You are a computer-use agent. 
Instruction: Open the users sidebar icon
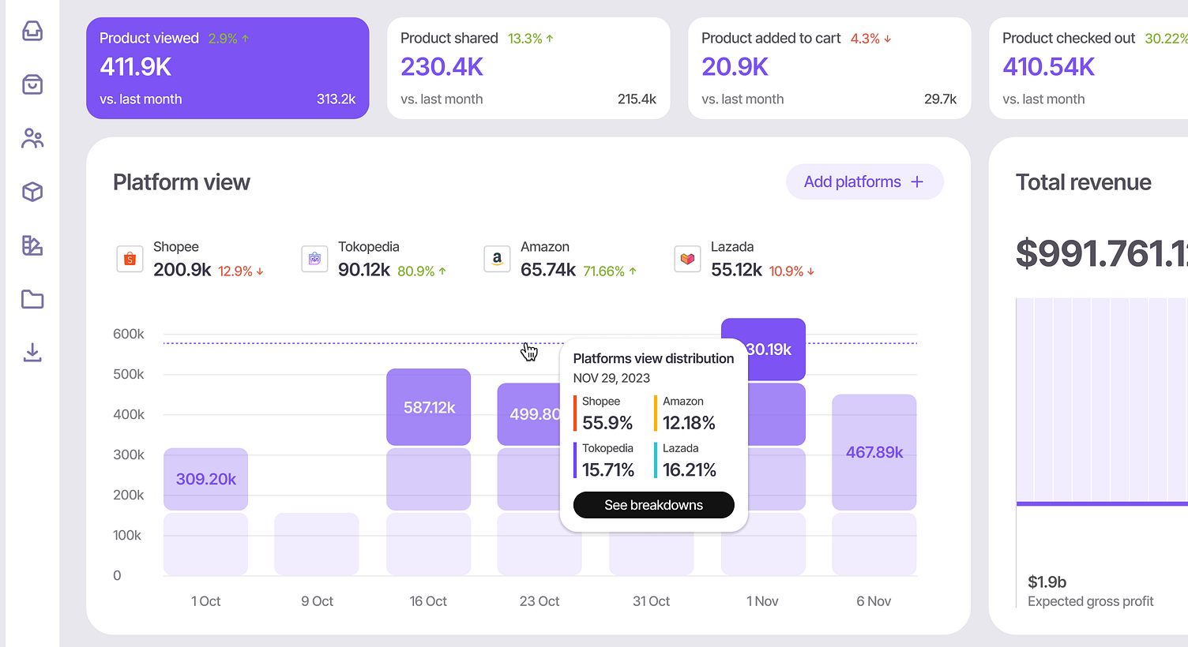click(32, 138)
